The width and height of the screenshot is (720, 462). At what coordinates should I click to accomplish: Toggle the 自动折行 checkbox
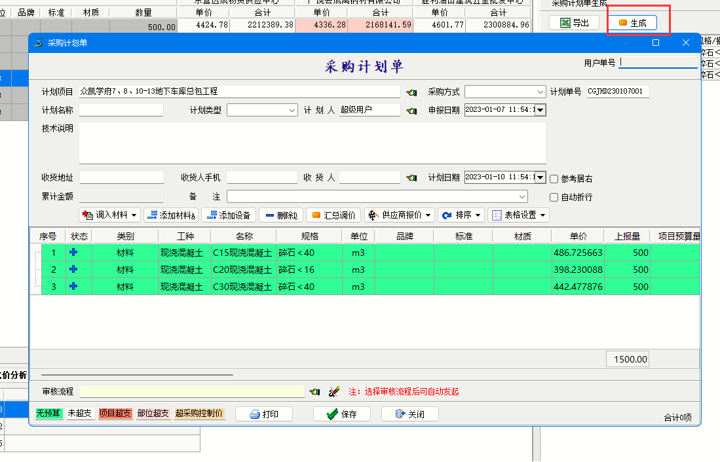click(554, 197)
